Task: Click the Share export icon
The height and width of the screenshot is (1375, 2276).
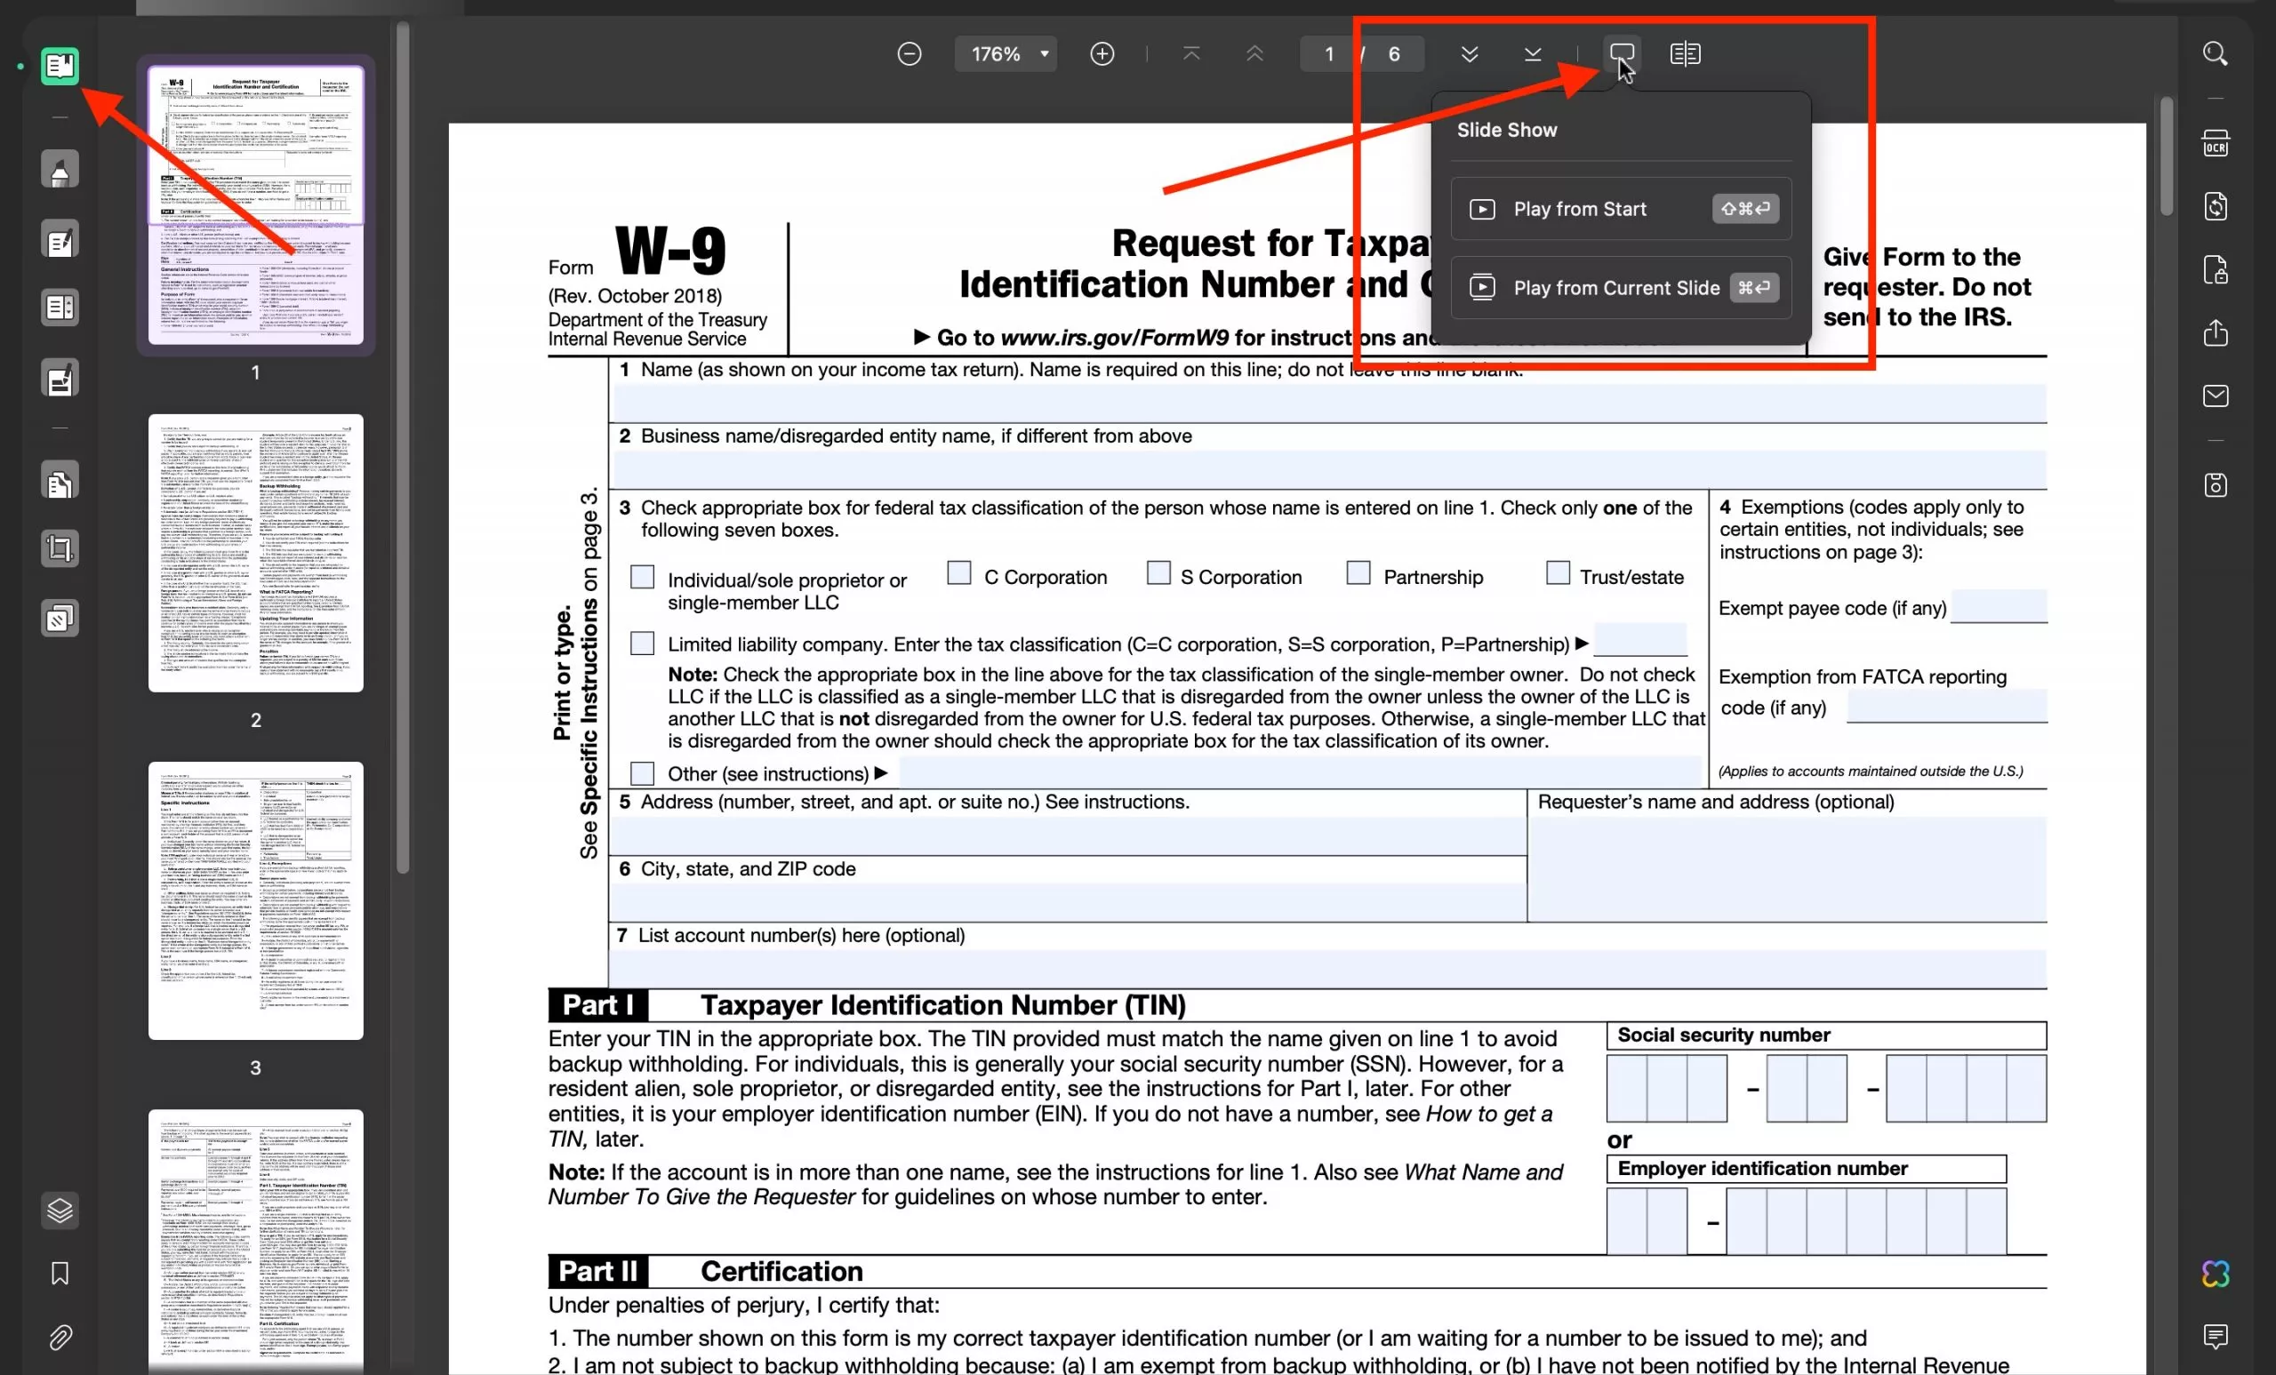Action: point(2215,332)
